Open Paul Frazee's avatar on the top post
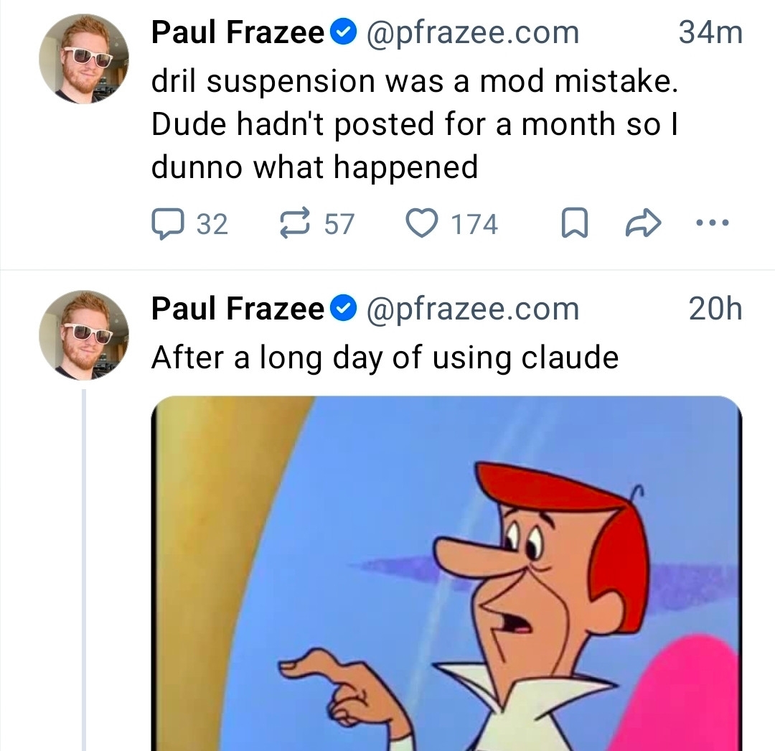Image resolution: width=775 pixels, height=751 pixels. pos(84,59)
